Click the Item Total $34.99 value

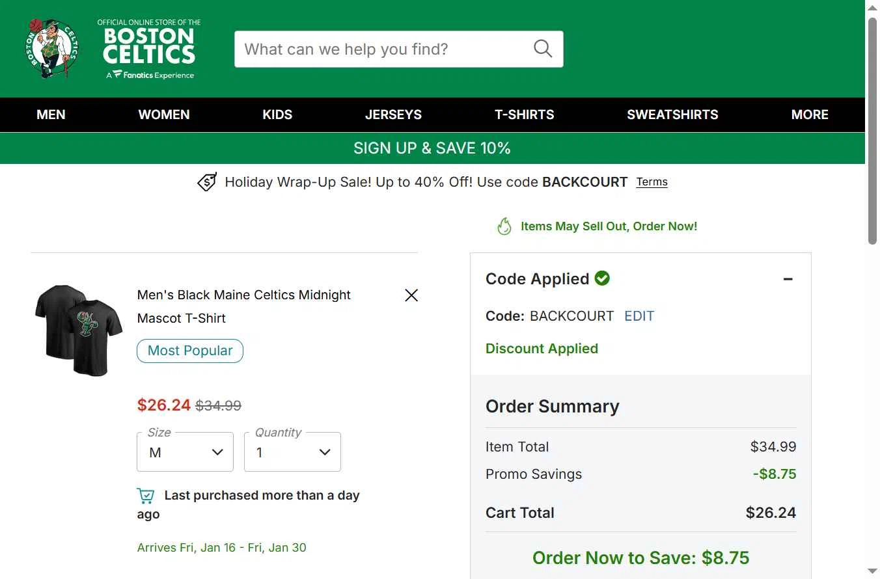(773, 447)
